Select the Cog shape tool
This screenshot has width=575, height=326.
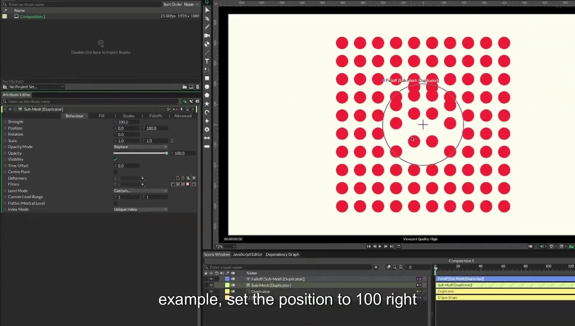click(207, 129)
